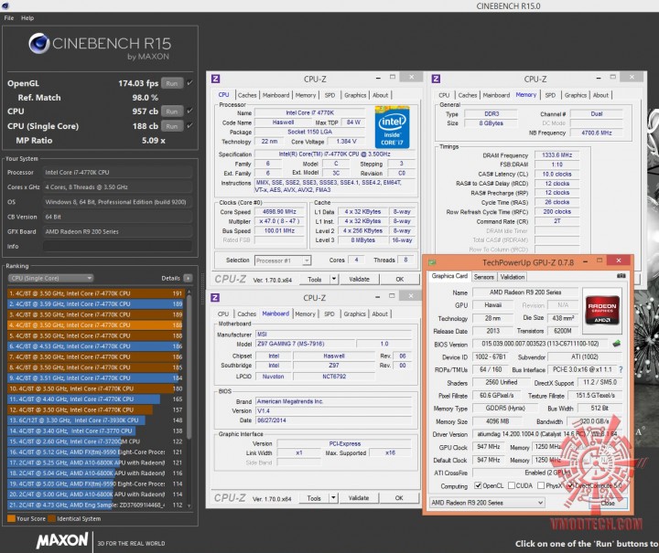Image resolution: width=659 pixels, height=553 pixels.
Task: Click the Ranking list scrollbar thumb
Action: (189, 367)
